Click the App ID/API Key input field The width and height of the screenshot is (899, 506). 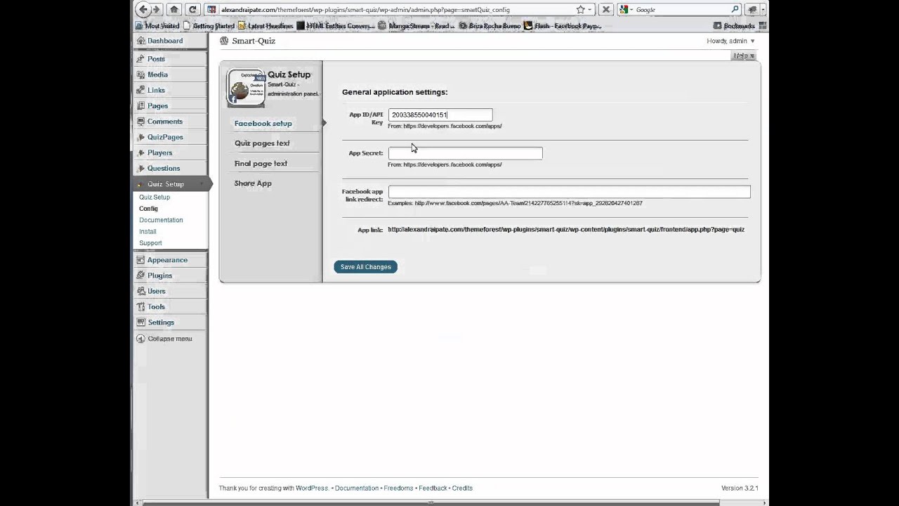click(440, 115)
